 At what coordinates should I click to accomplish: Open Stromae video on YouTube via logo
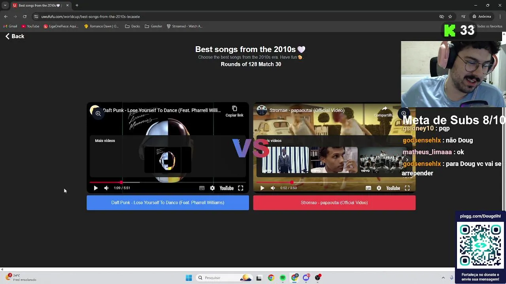(x=393, y=188)
